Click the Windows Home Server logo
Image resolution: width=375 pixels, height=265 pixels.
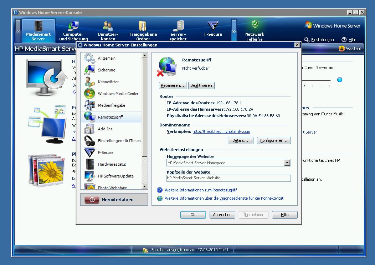[x=333, y=25]
